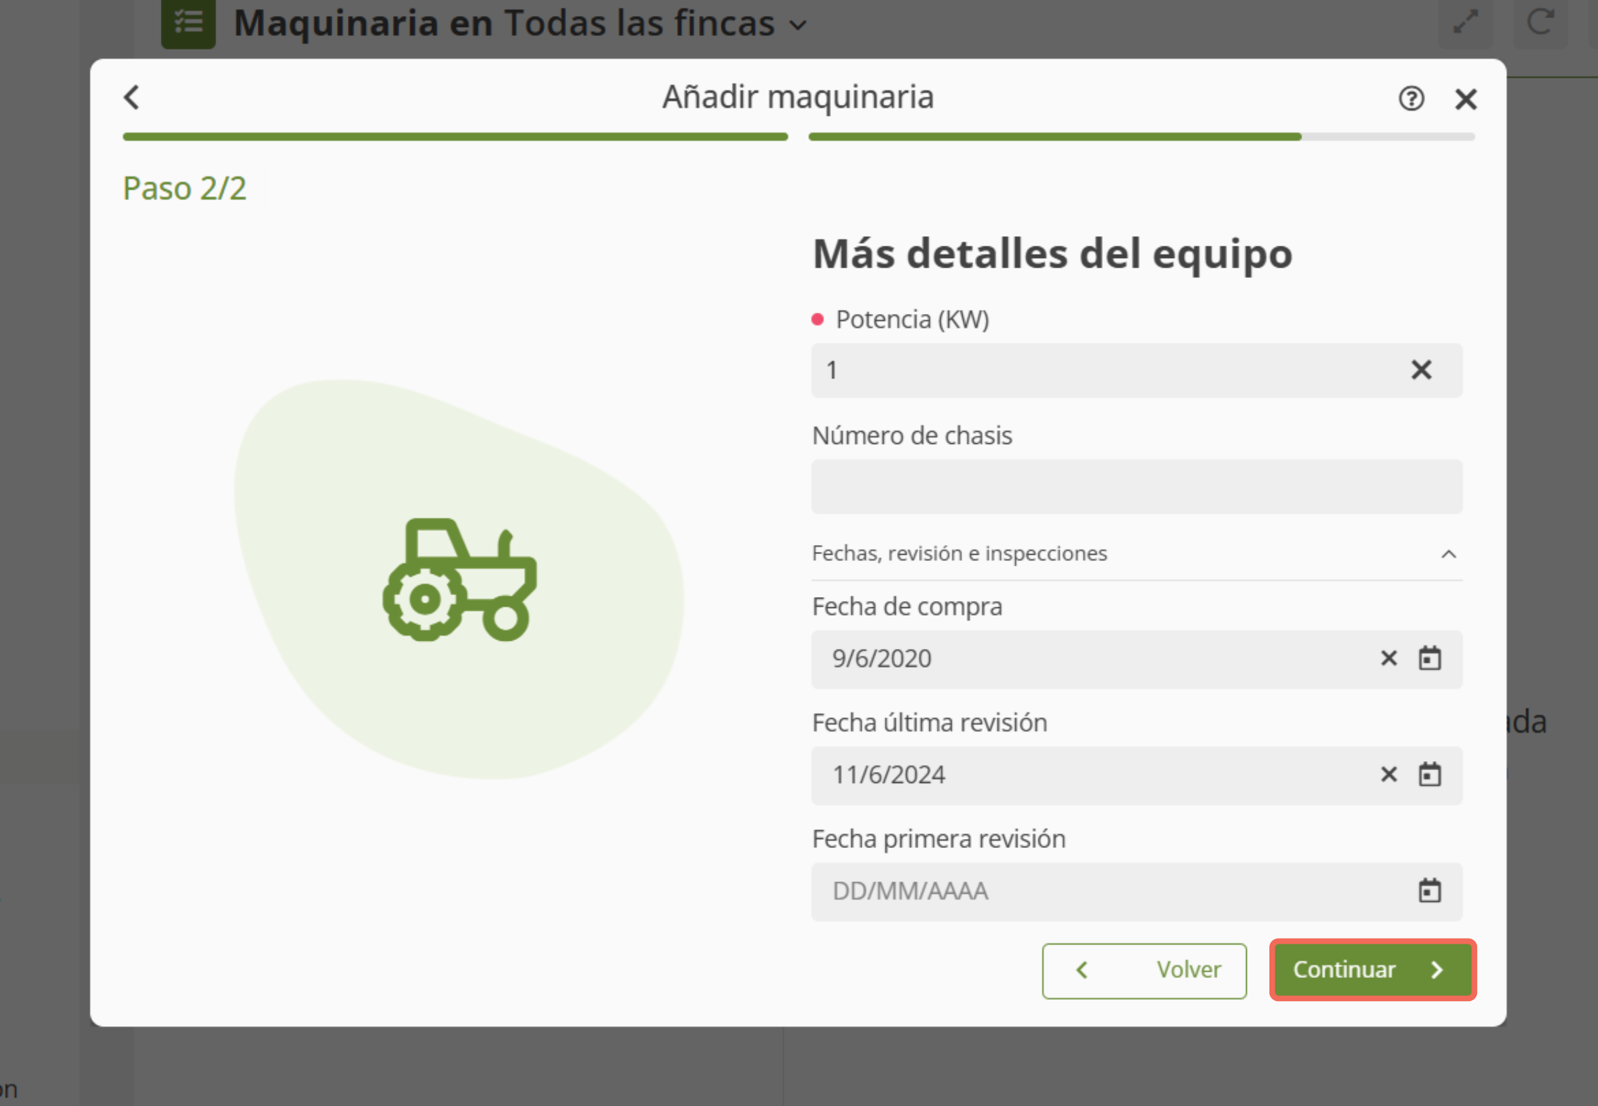Clear the Fecha de compra date

1388,658
